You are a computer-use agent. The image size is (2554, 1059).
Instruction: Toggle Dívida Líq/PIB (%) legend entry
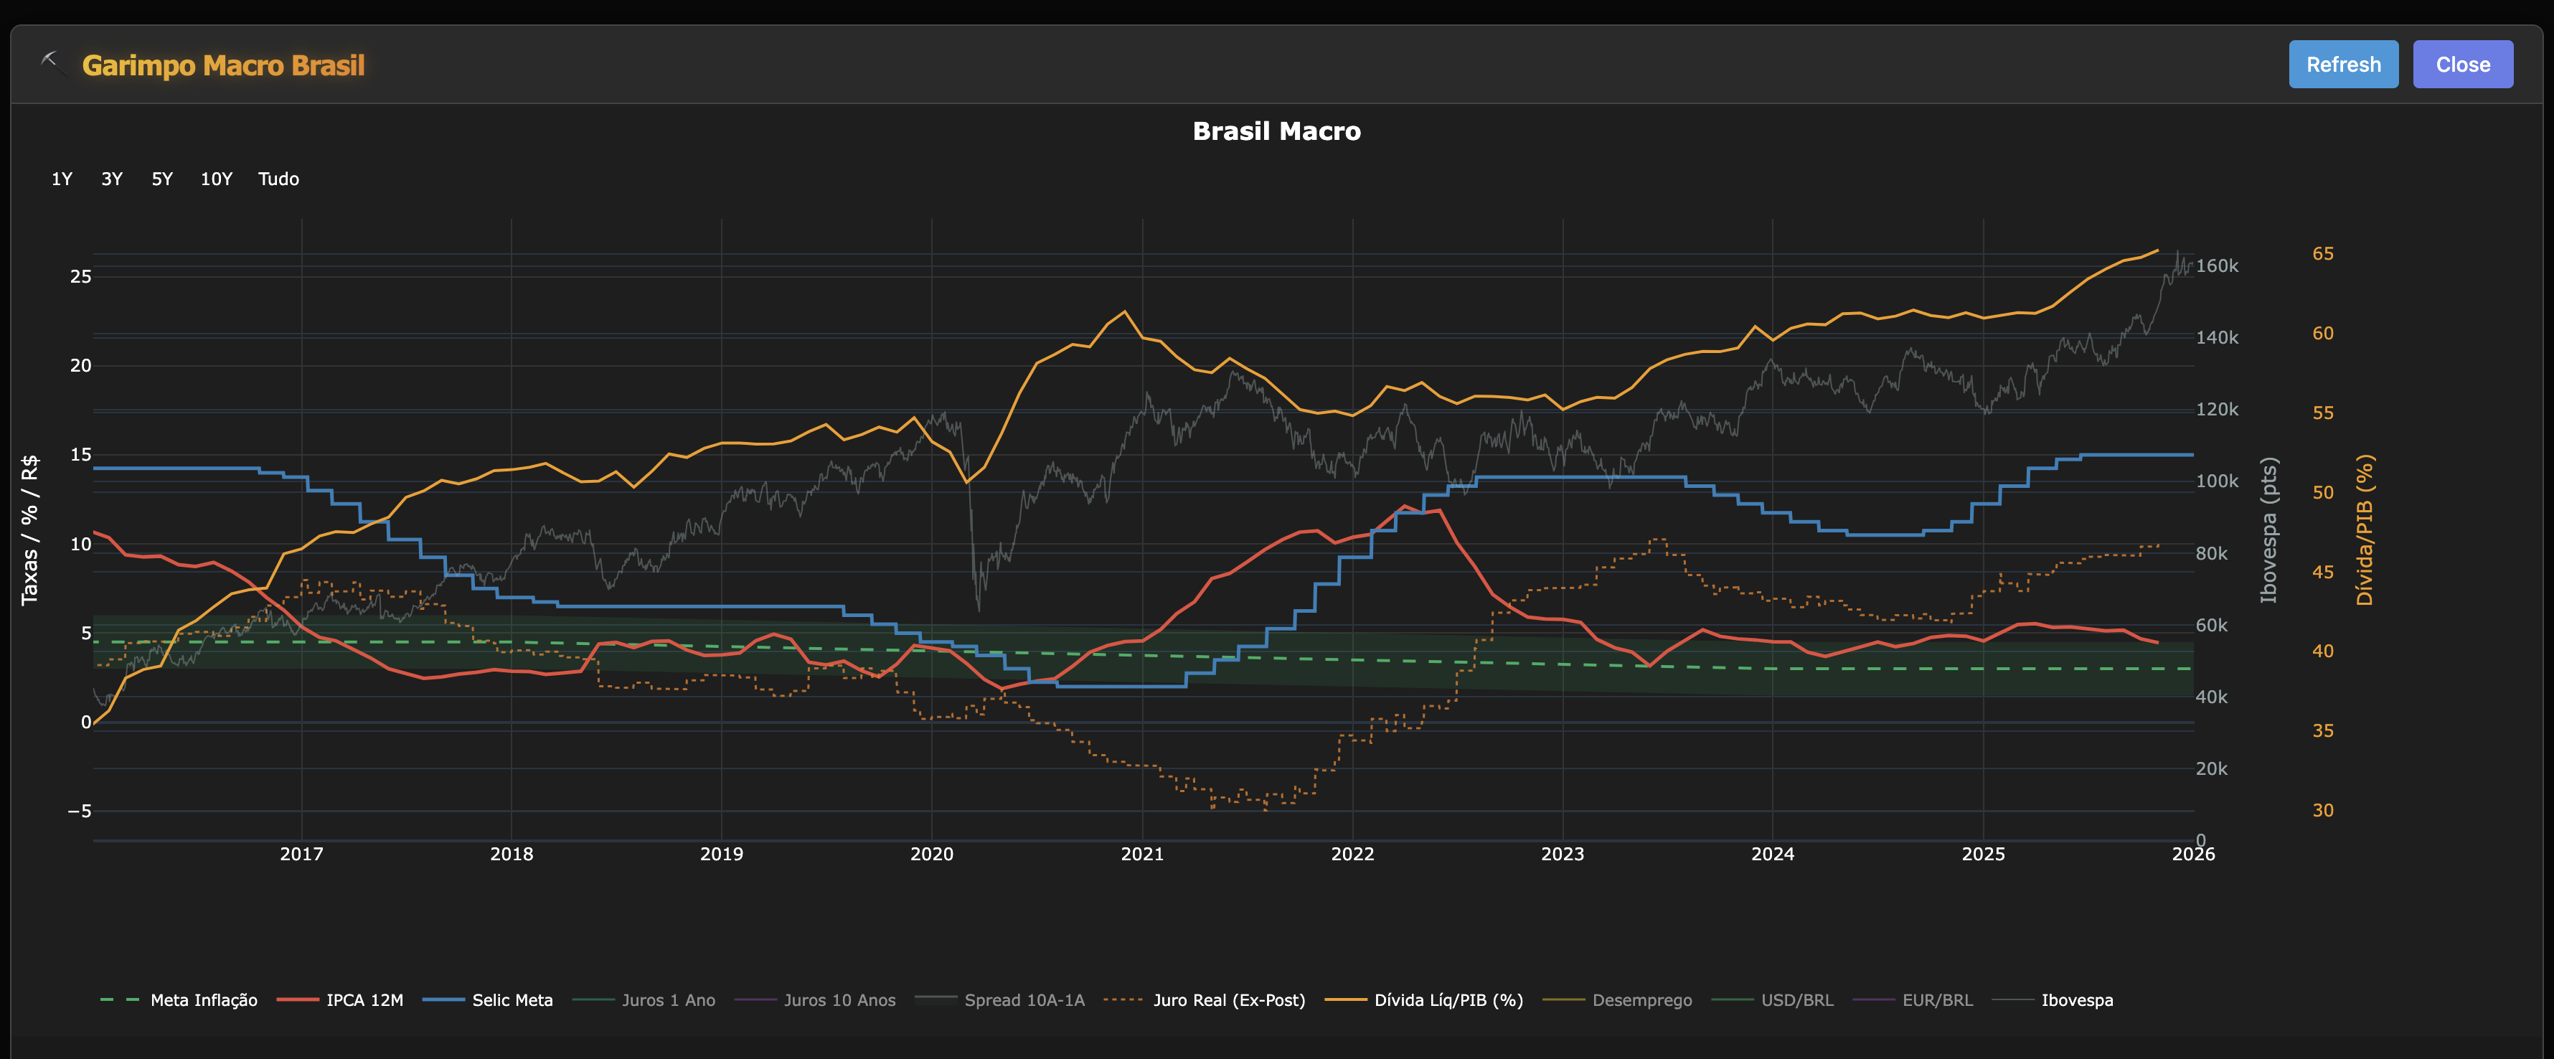pos(1448,1000)
